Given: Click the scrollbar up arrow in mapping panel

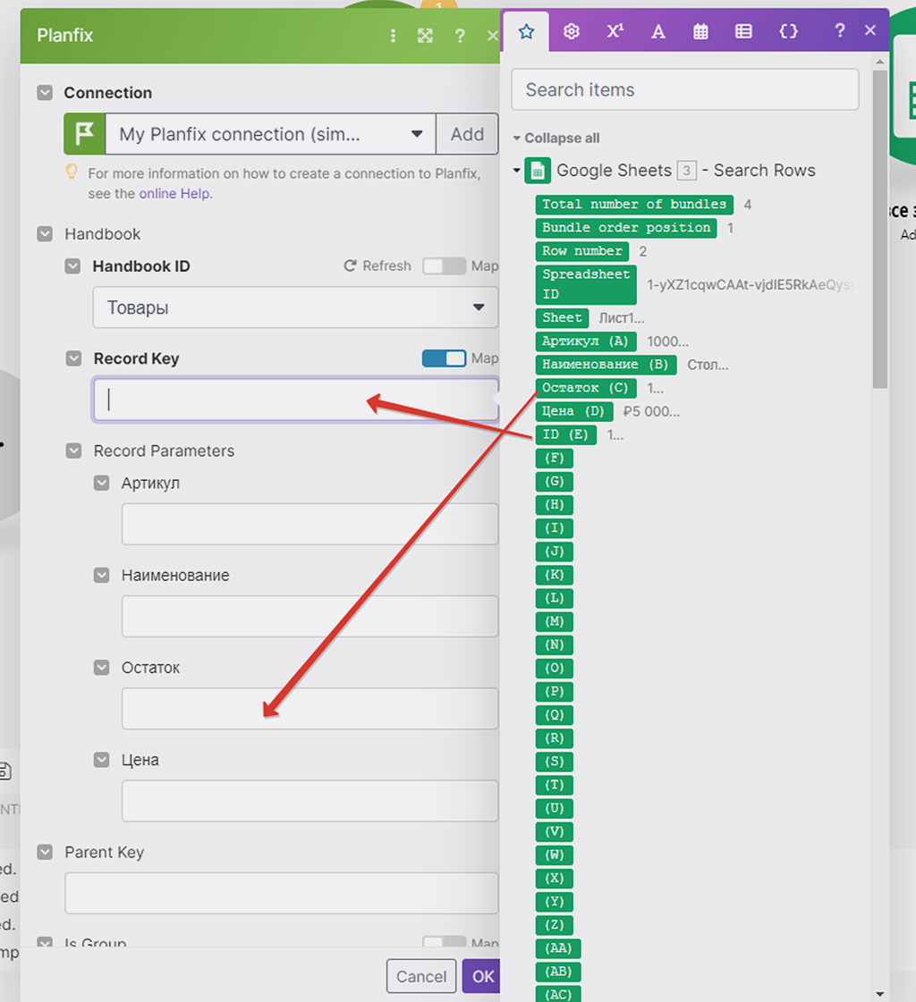Looking at the screenshot, I should coord(880,62).
